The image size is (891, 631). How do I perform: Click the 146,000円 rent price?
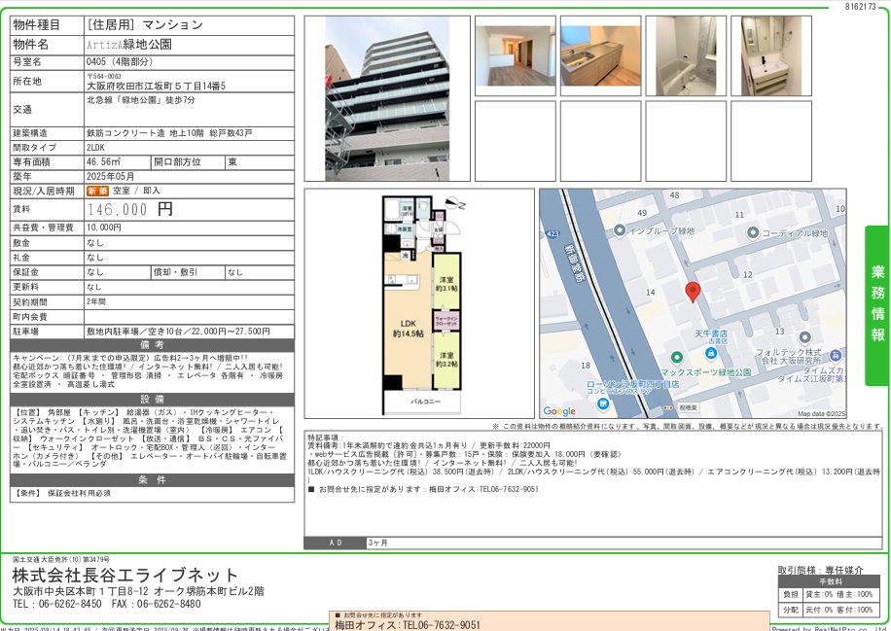click(x=130, y=209)
